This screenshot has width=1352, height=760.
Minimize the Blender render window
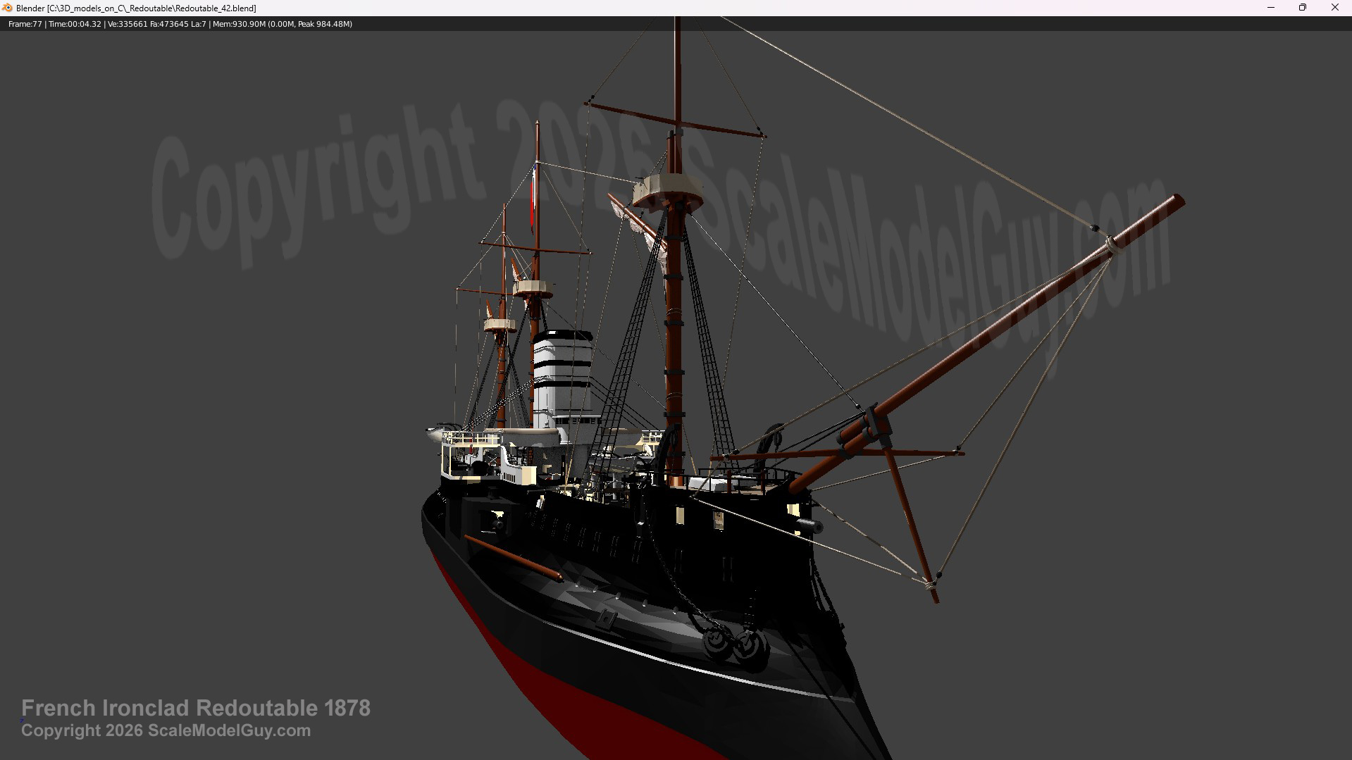coord(1271,8)
